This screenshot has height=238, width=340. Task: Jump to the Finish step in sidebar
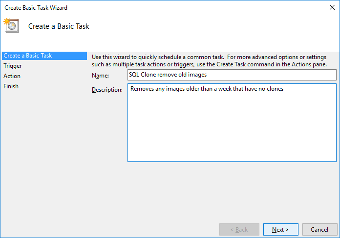11,86
